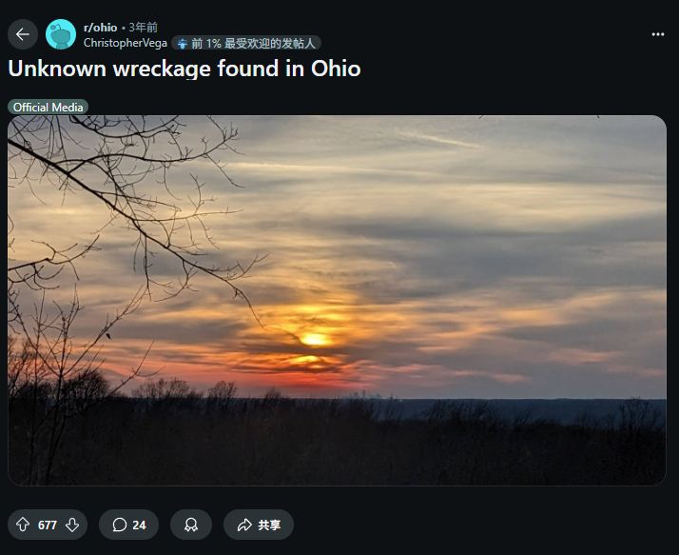Click the share arrow icon

pos(244,525)
